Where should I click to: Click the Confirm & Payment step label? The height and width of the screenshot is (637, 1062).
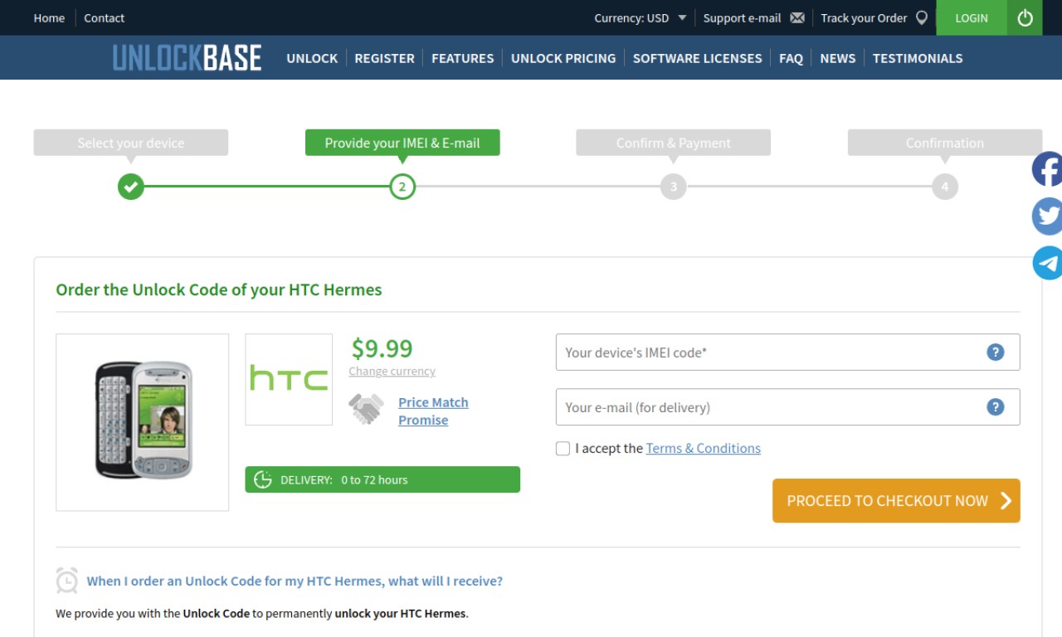(x=673, y=143)
